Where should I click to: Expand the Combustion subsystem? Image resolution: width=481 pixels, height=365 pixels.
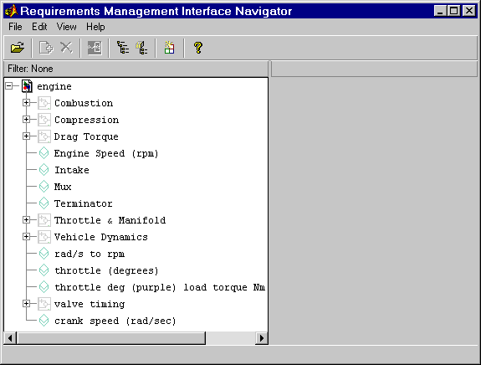(27, 103)
